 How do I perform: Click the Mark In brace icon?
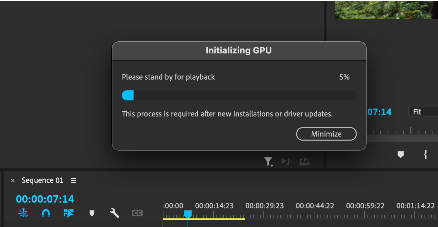[425, 155]
